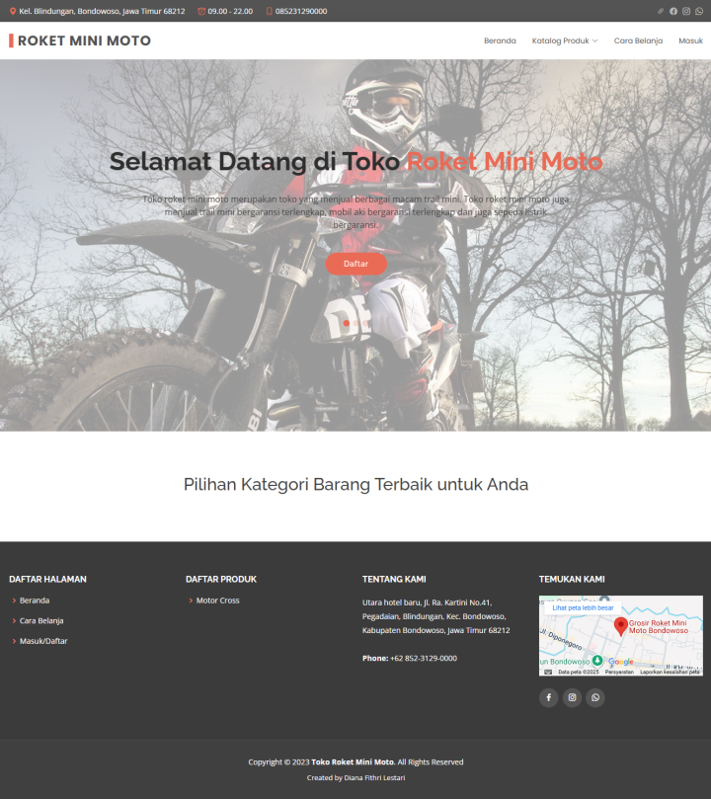Open WhatsApp icon in the top bar
This screenshot has height=799, width=711.
click(699, 11)
